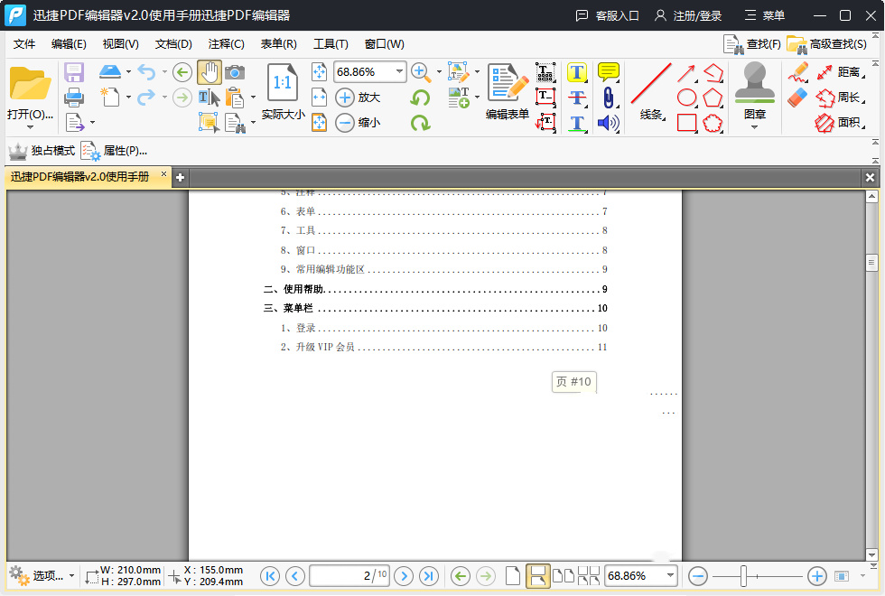Open the 编辑(E) menu
This screenshot has width=885, height=596.
click(x=69, y=44)
